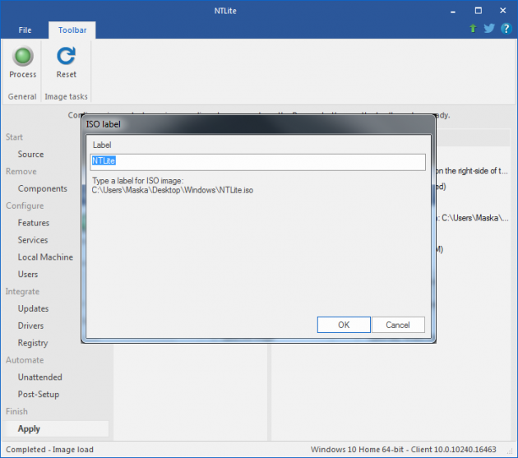Maximize the NTLite window

coord(478,11)
